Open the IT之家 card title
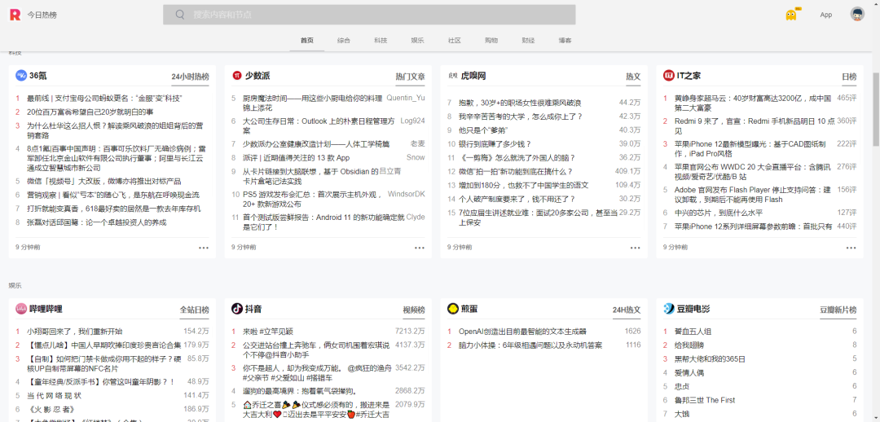Viewport: 880px width, 422px height. click(689, 76)
